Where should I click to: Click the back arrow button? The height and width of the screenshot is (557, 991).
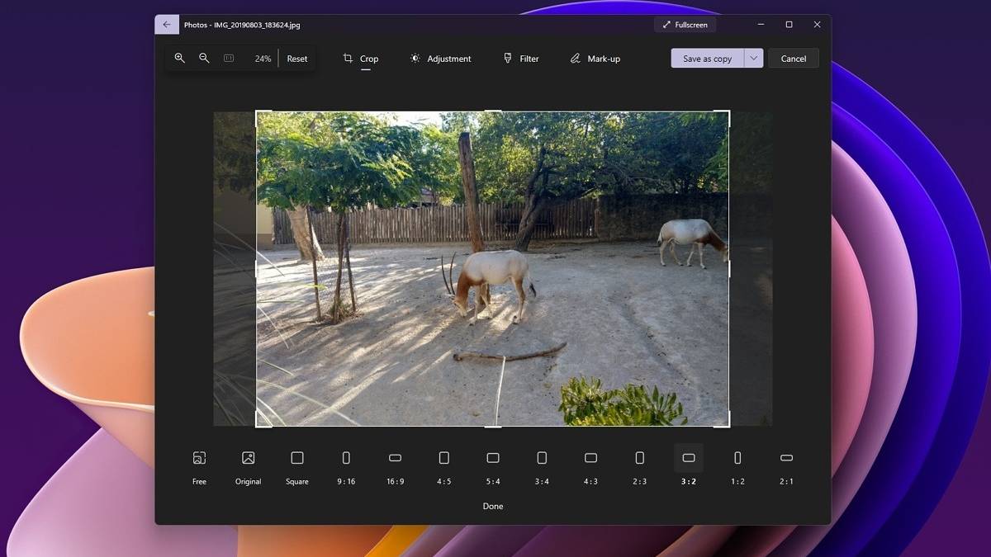pyautogui.click(x=167, y=25)
